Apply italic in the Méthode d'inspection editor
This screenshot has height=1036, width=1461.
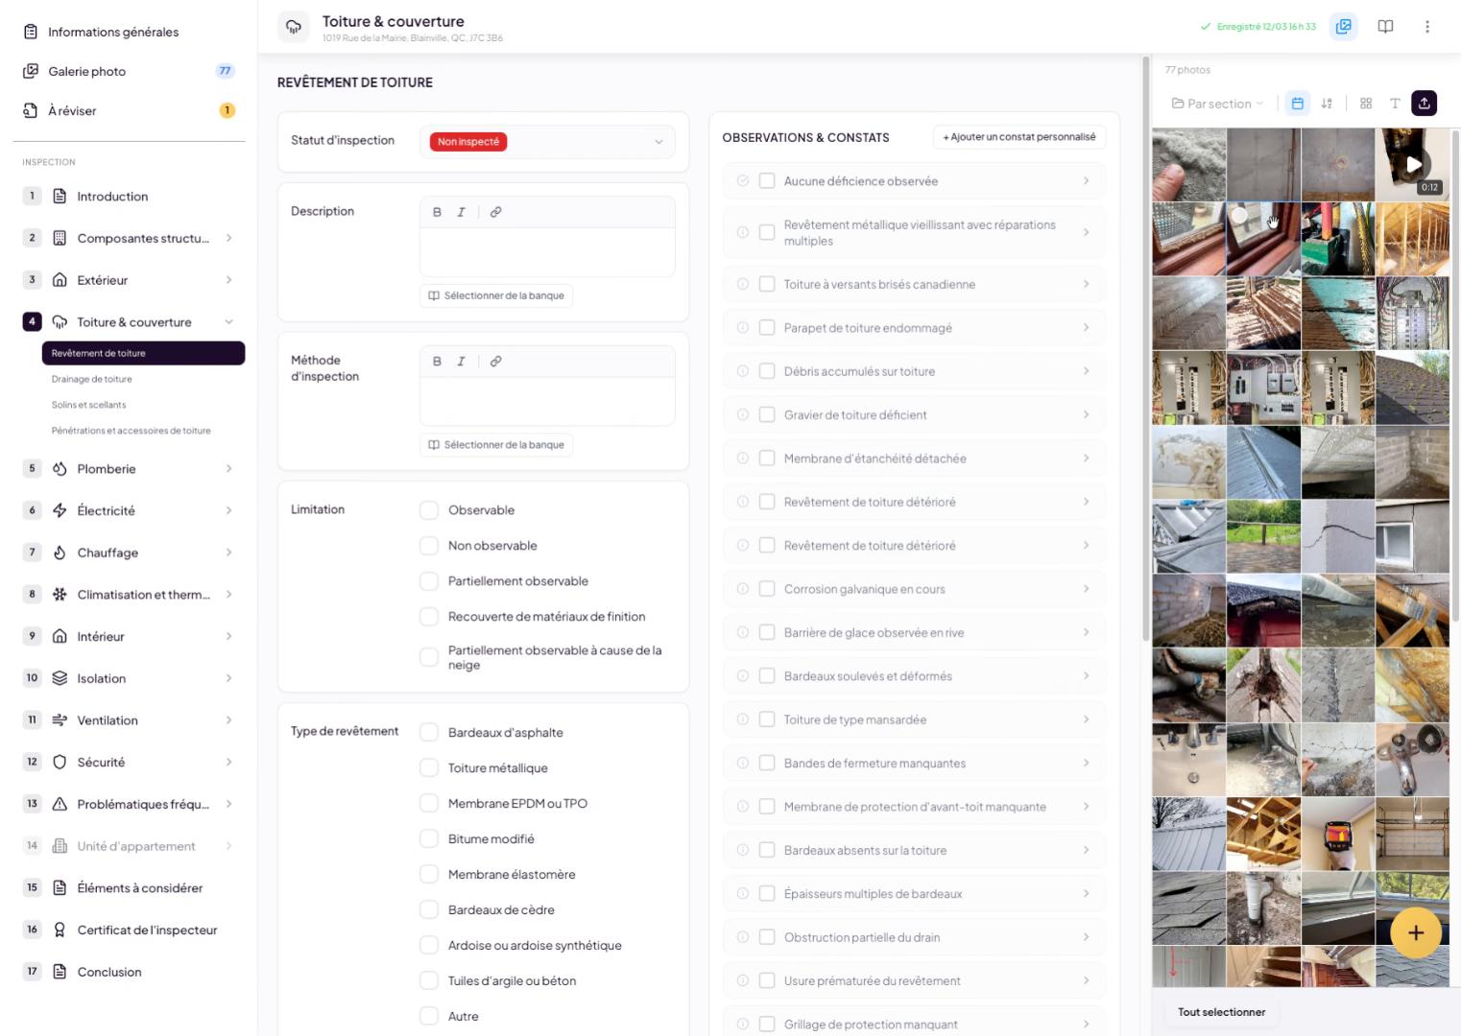pos(461,362)
